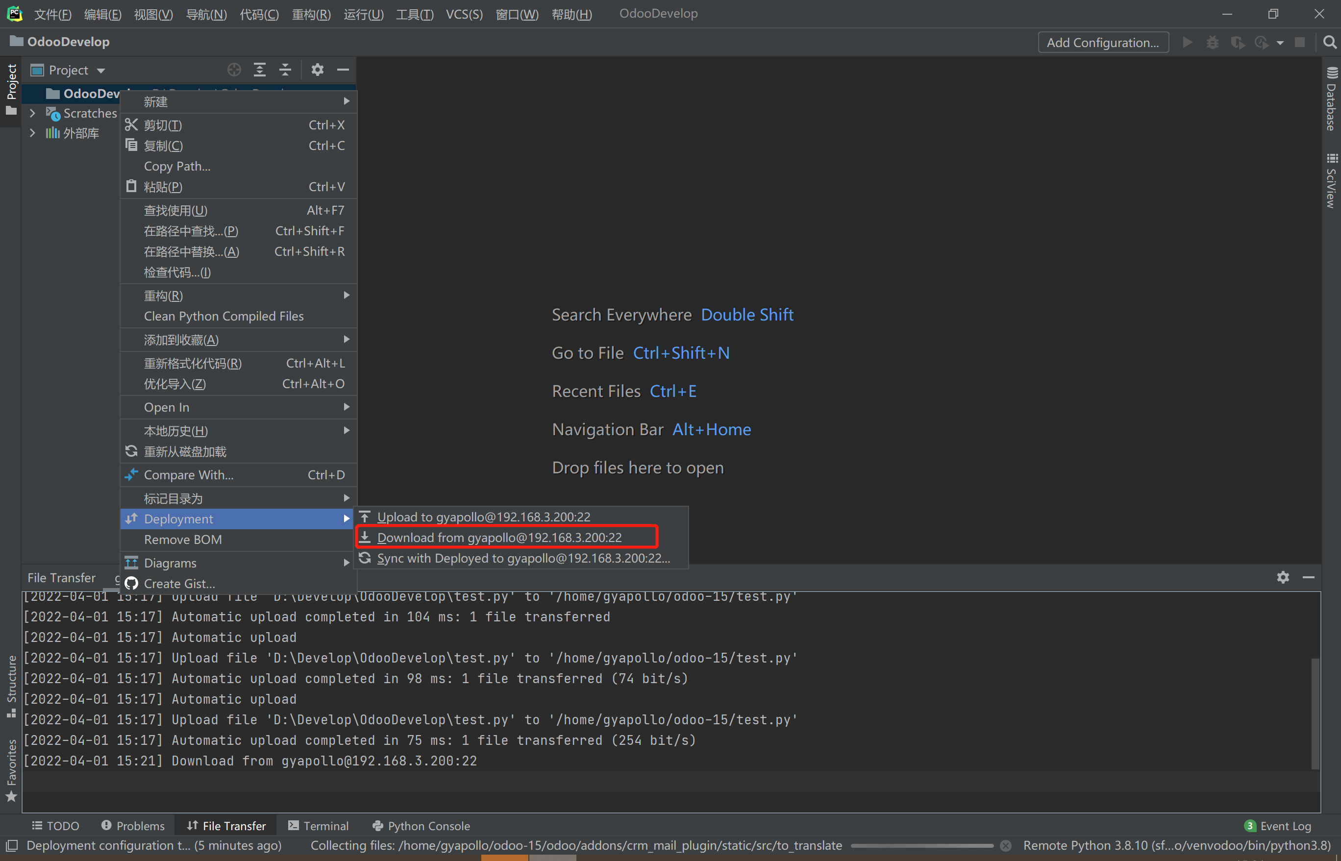Select Create Gist... menu item
Screen dimensions: 1341x861
coord(239,583)
